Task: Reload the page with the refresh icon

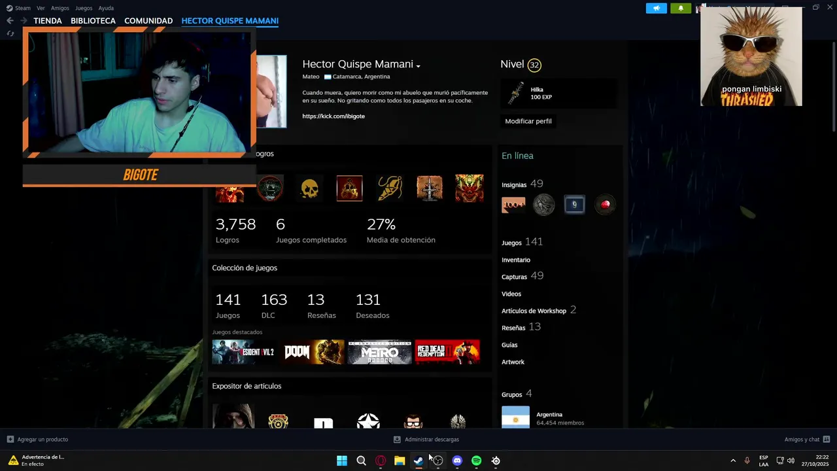Action: pyautogui.click(x=10, y=33)
